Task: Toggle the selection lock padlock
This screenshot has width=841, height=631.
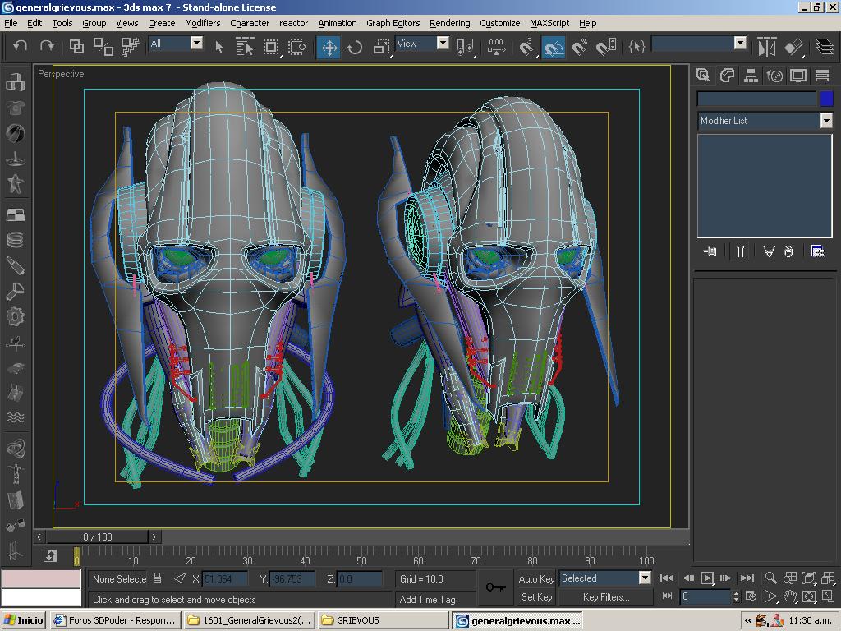Action: click(x=158, y=578)
